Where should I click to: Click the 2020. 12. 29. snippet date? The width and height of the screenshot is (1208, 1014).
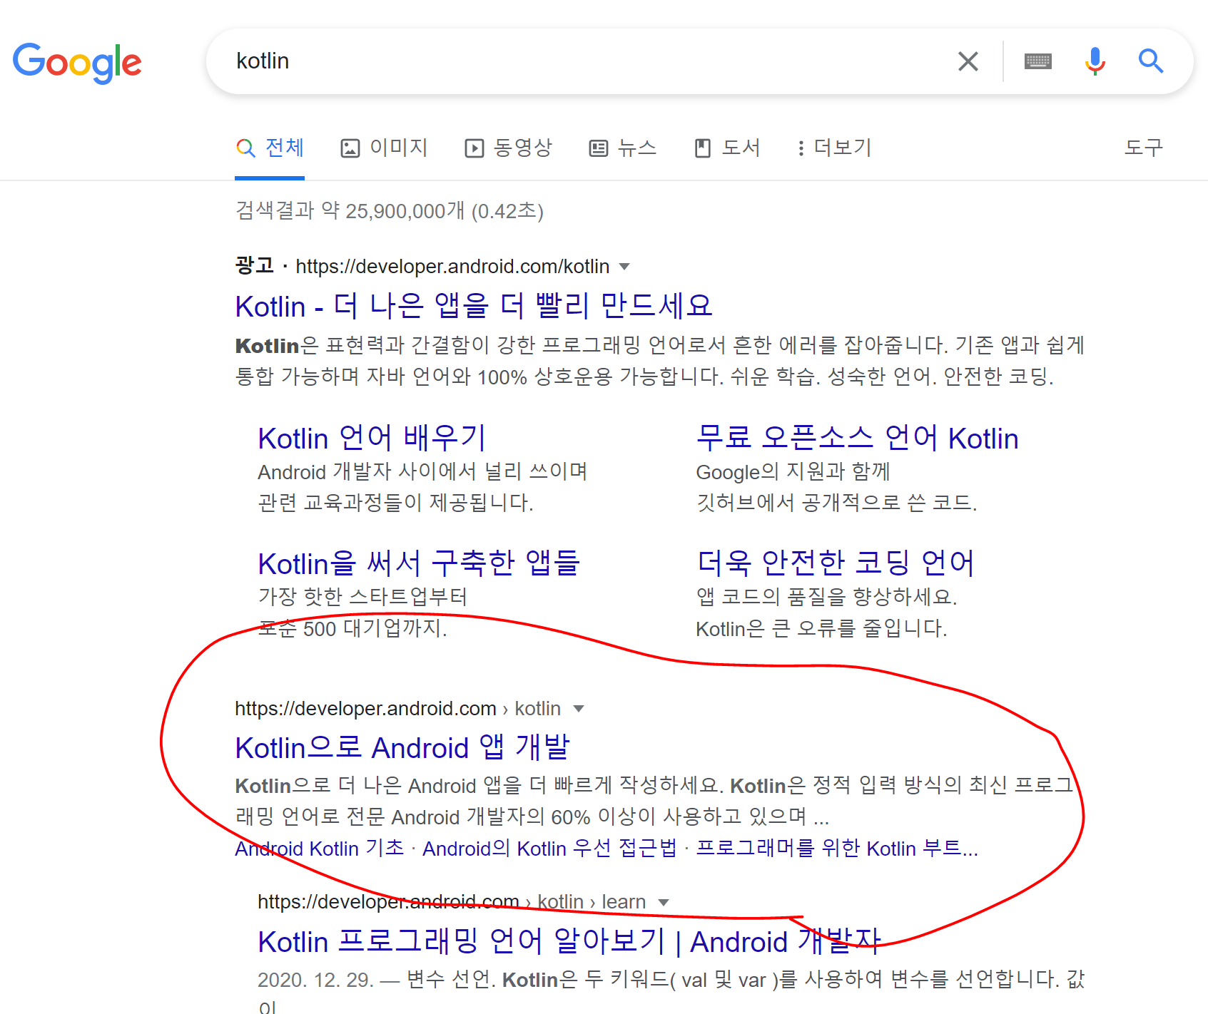tap(315, 980)
